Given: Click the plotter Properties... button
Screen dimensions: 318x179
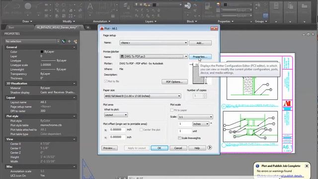Looking at the screenshot, I should tap(200, 57).
